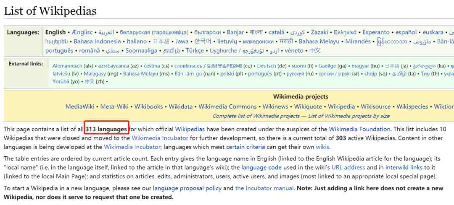Open List of Wikimedia projects by size

tap(349, 116)
